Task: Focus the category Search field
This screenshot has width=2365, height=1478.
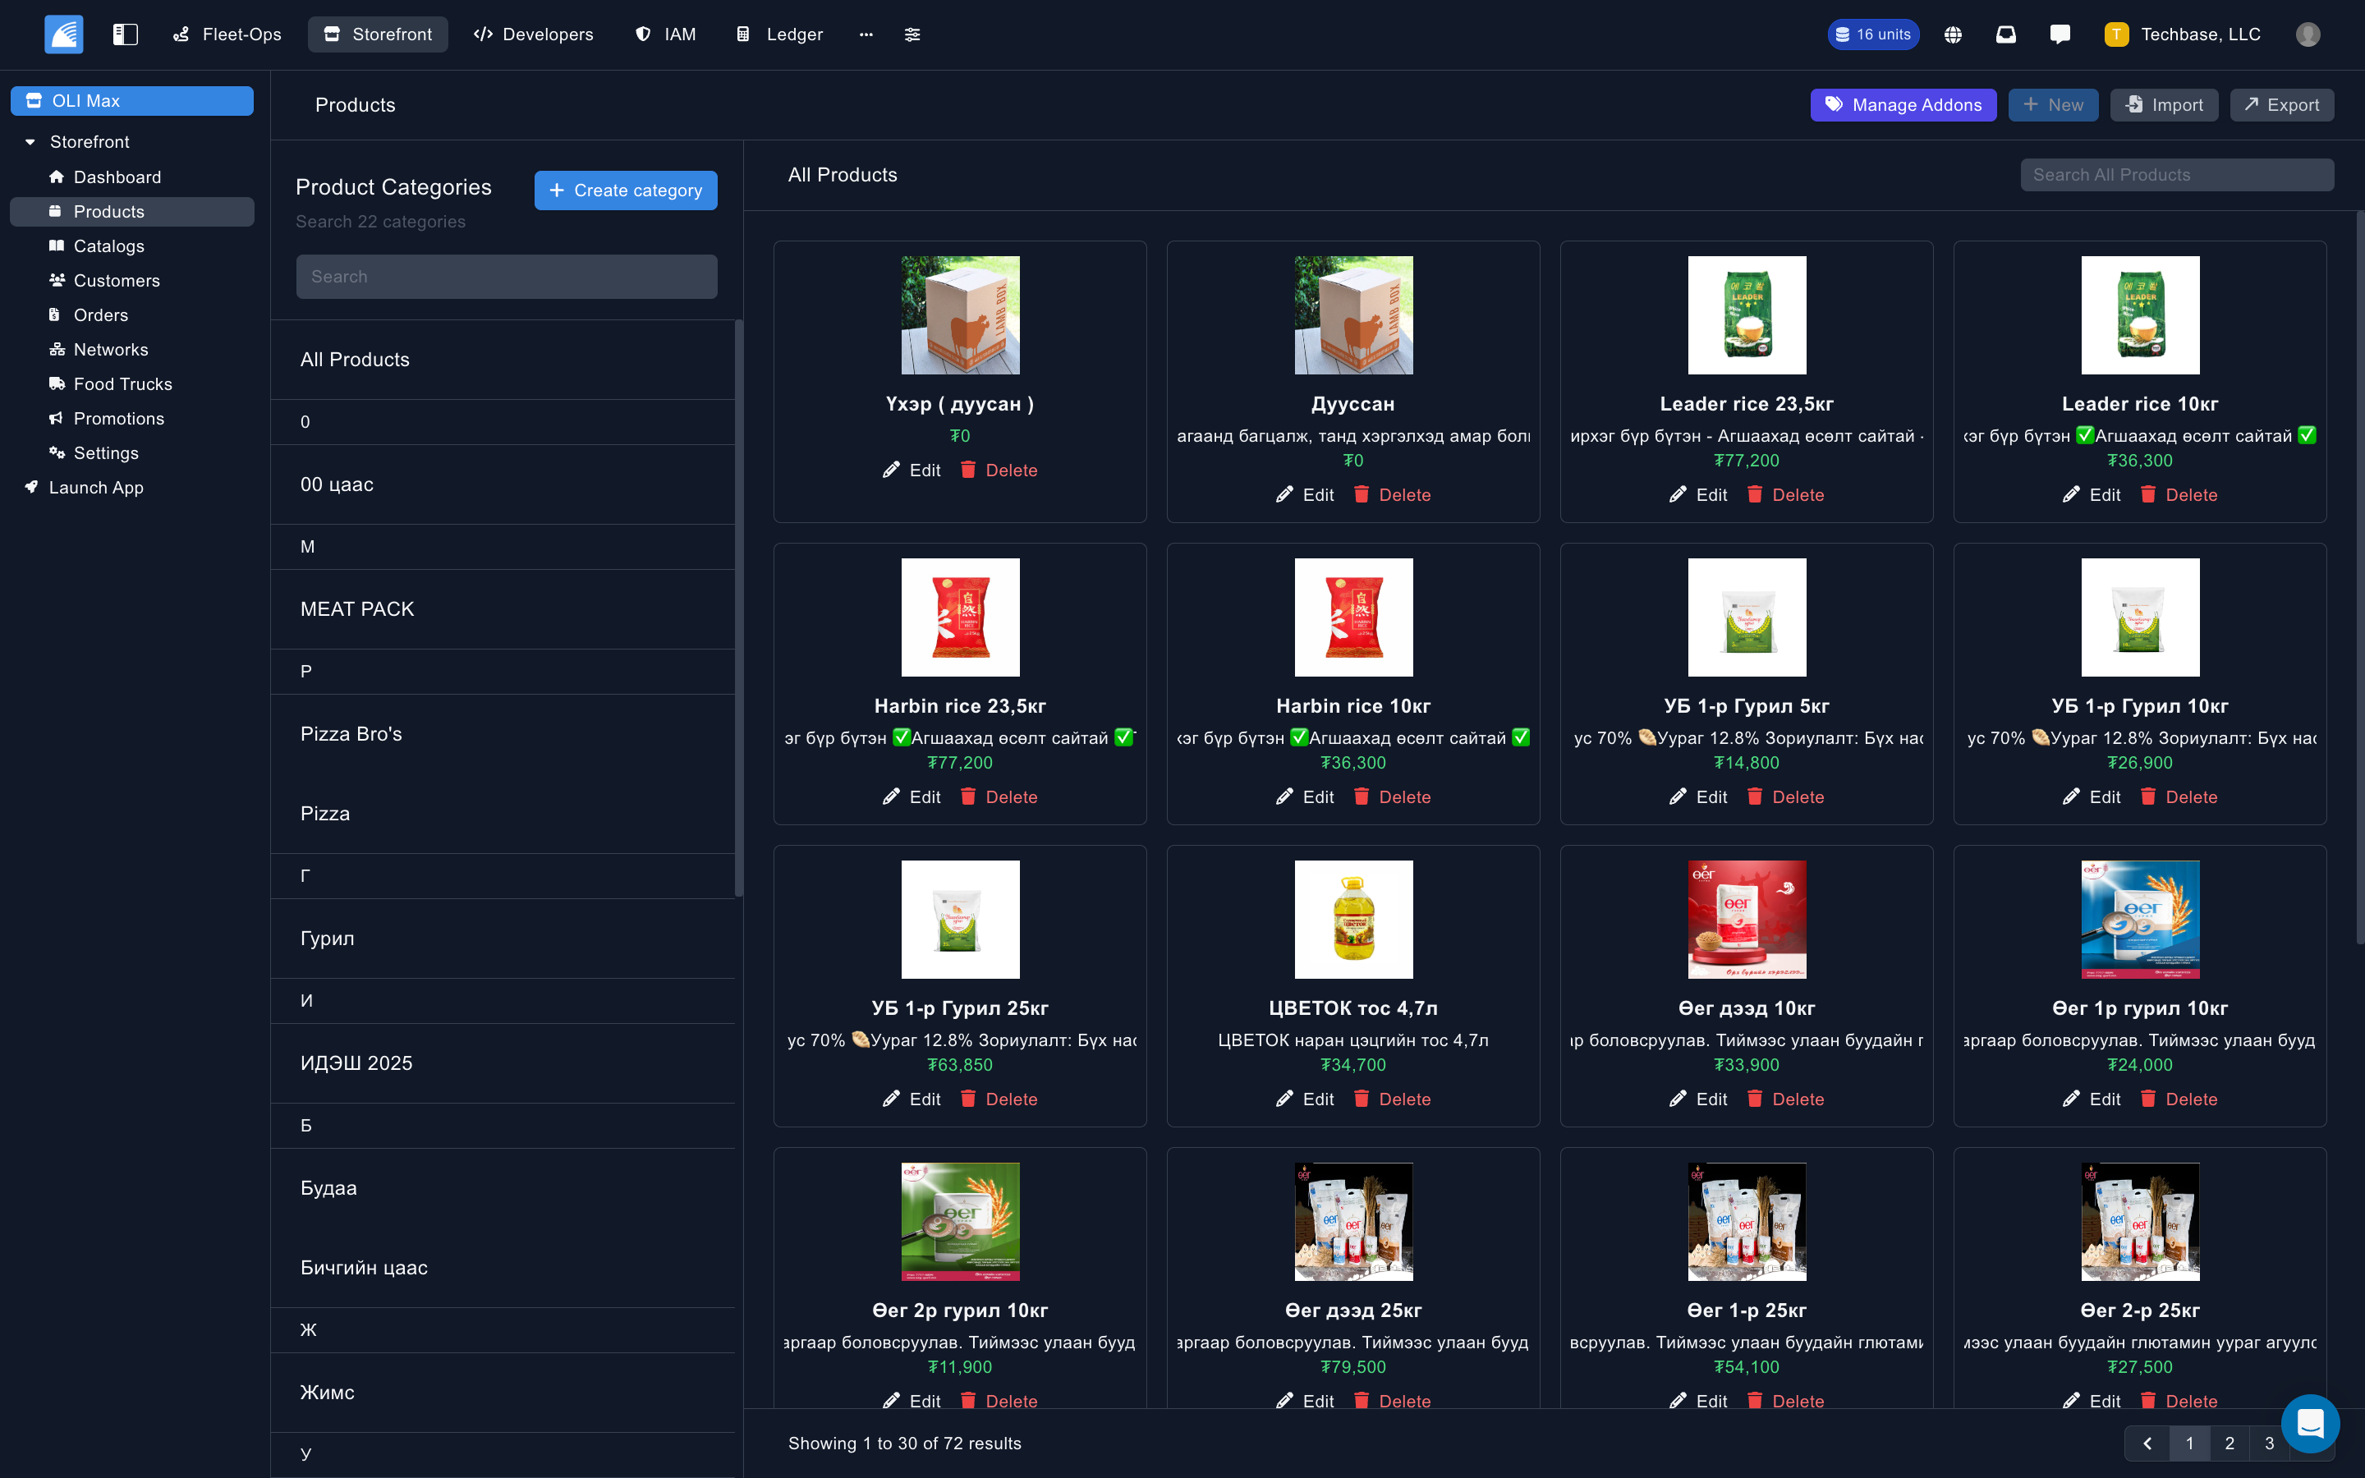Action: (506, 277)
